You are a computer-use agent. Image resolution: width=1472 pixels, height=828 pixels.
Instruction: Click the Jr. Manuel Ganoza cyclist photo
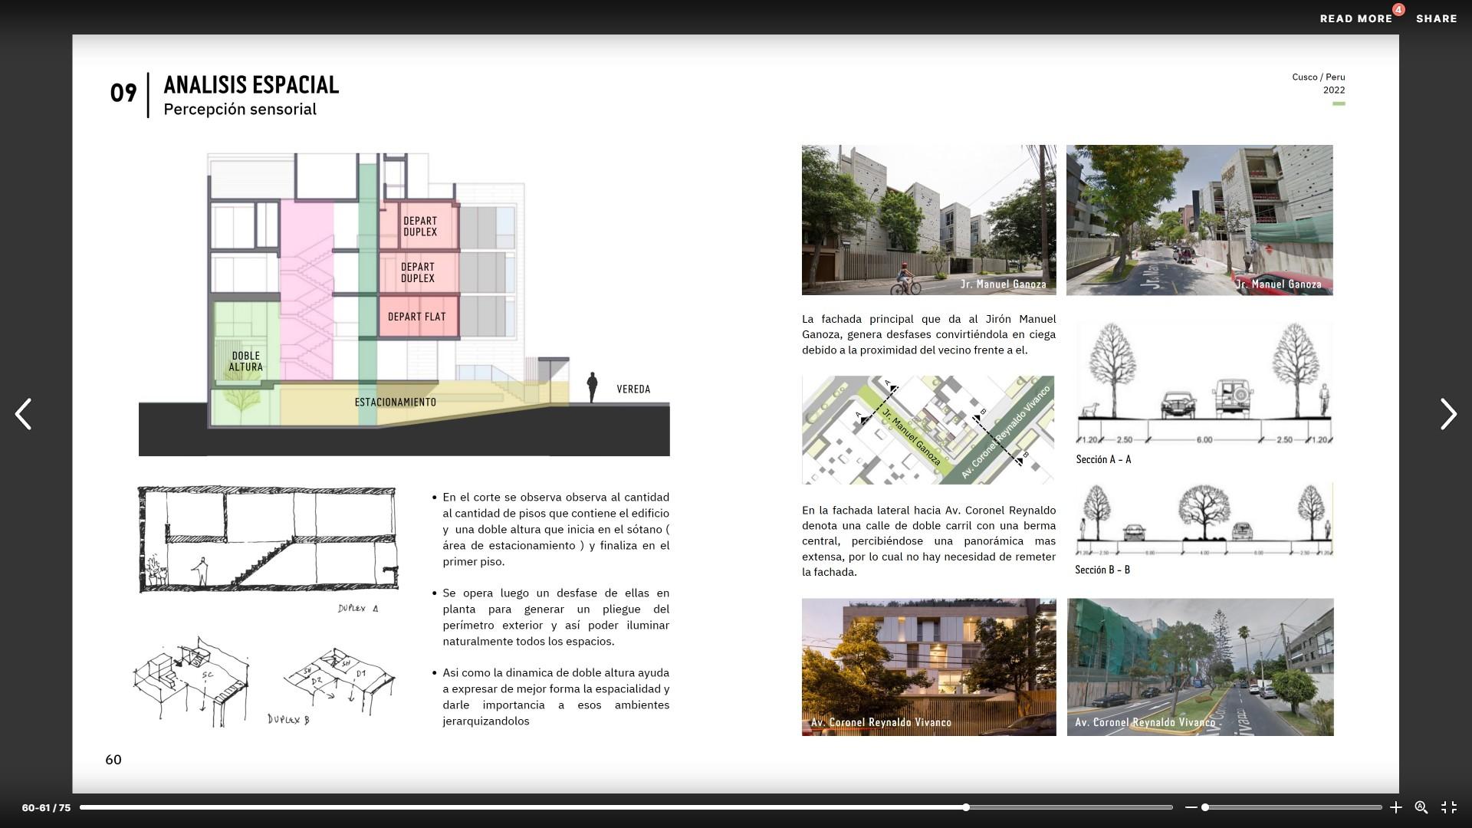(928, 220)
